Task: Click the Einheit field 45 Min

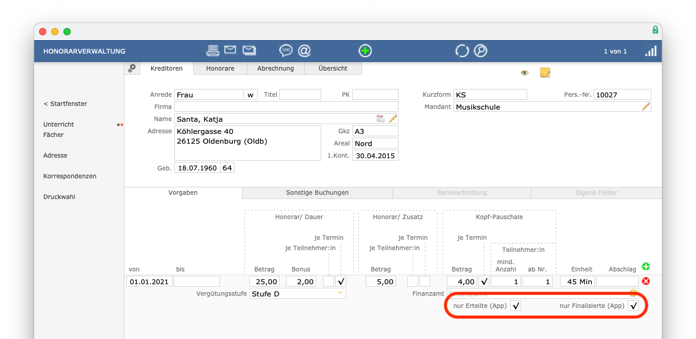Action: [577, 281]
